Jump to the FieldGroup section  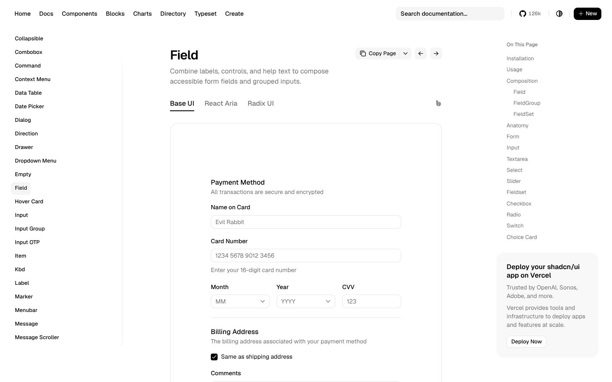click(x=527, y=103)
